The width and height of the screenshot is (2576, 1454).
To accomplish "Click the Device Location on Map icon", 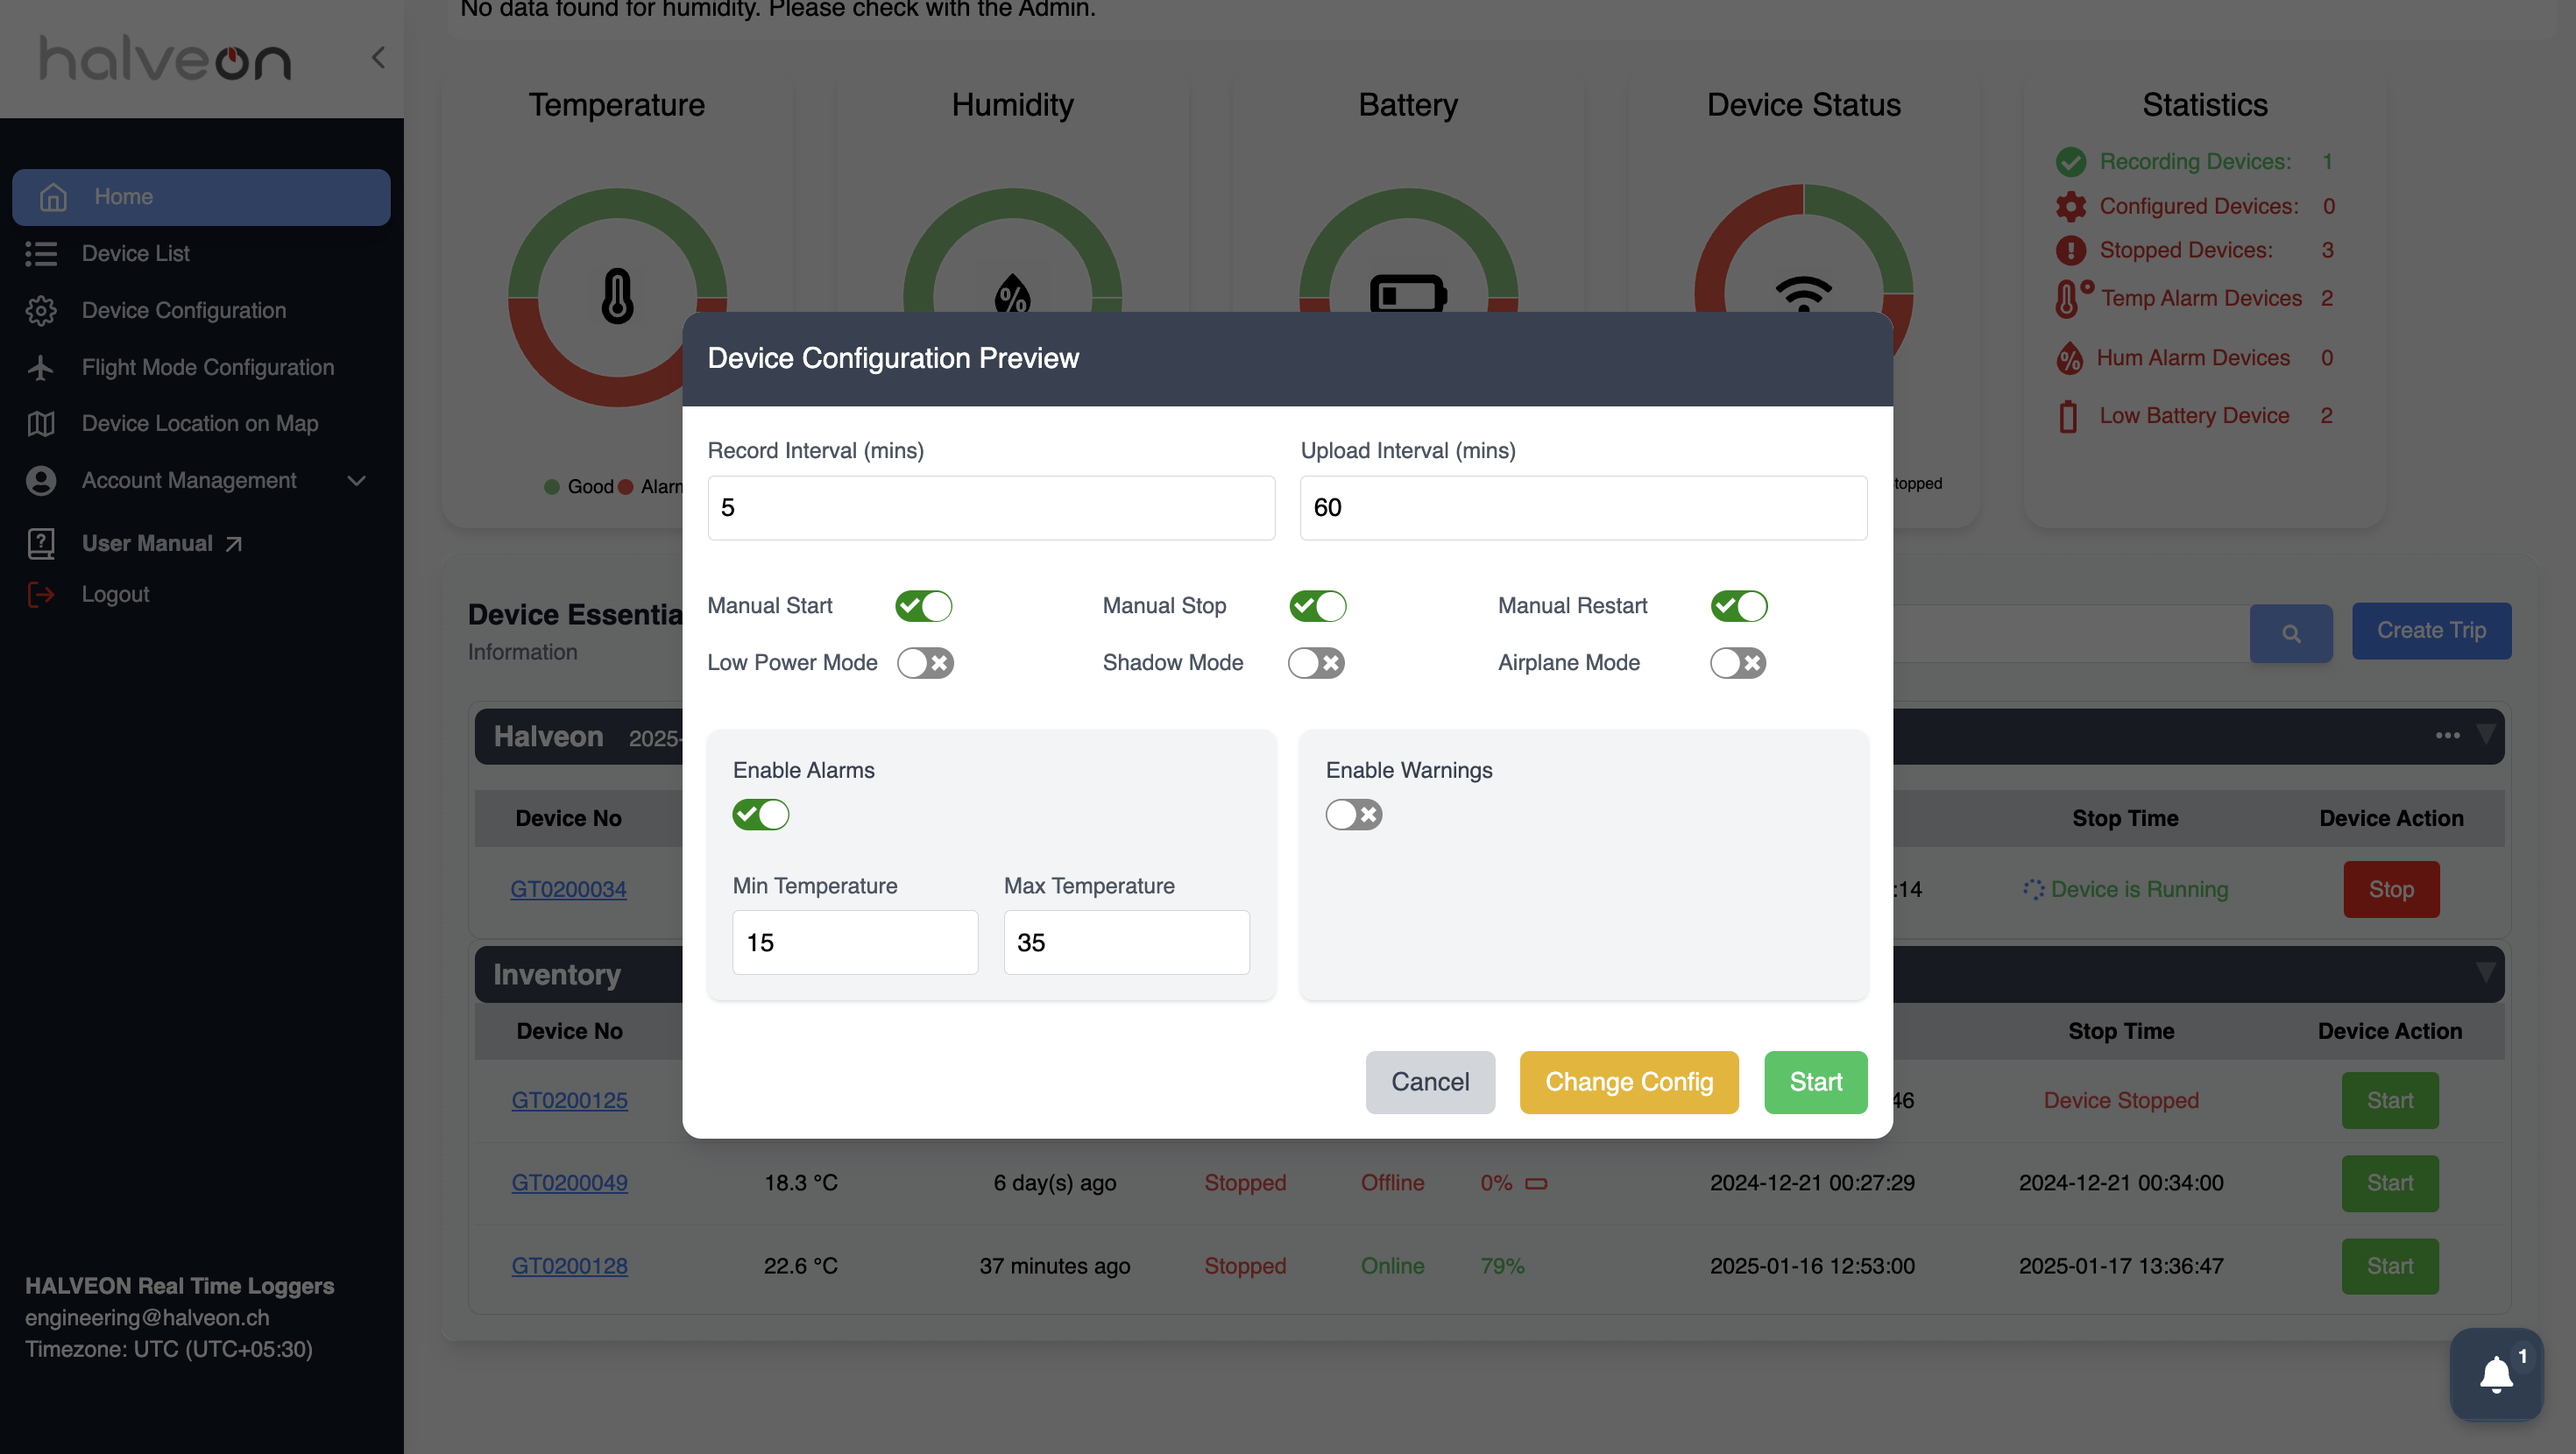I will [x=41, y=424].
